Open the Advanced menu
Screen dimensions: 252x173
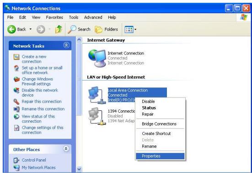point(93,17)
